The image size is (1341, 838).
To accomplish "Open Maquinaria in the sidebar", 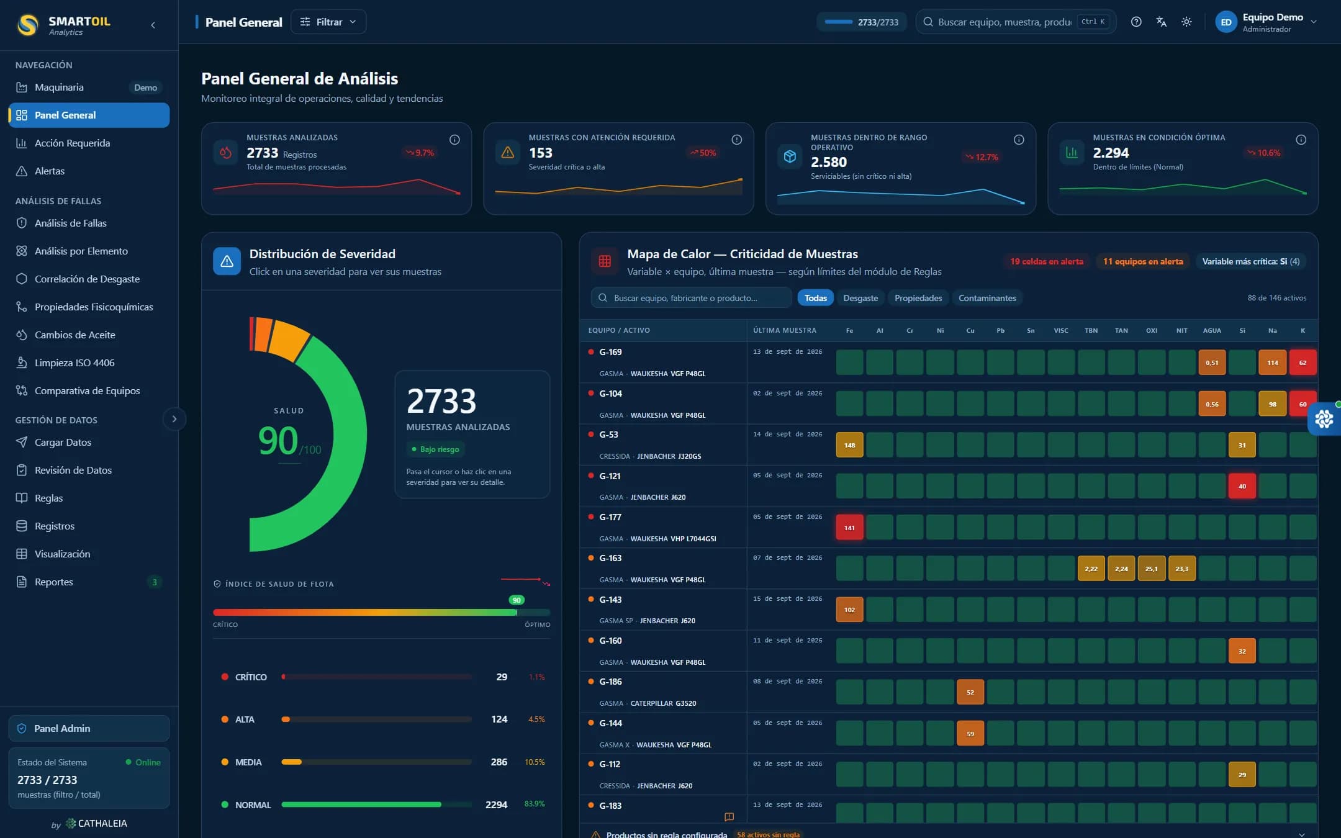I will tap(89, 88).
